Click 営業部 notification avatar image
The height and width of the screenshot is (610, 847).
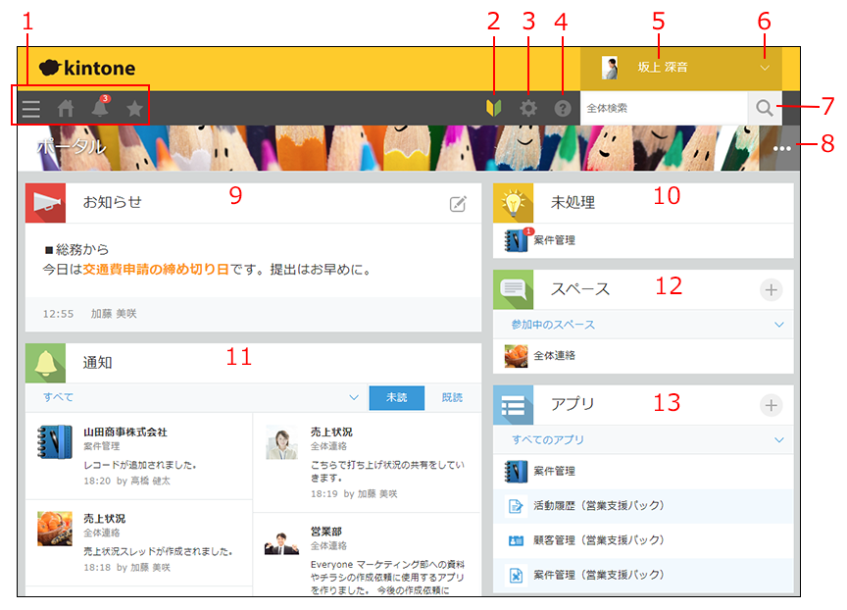click(281, 541)
